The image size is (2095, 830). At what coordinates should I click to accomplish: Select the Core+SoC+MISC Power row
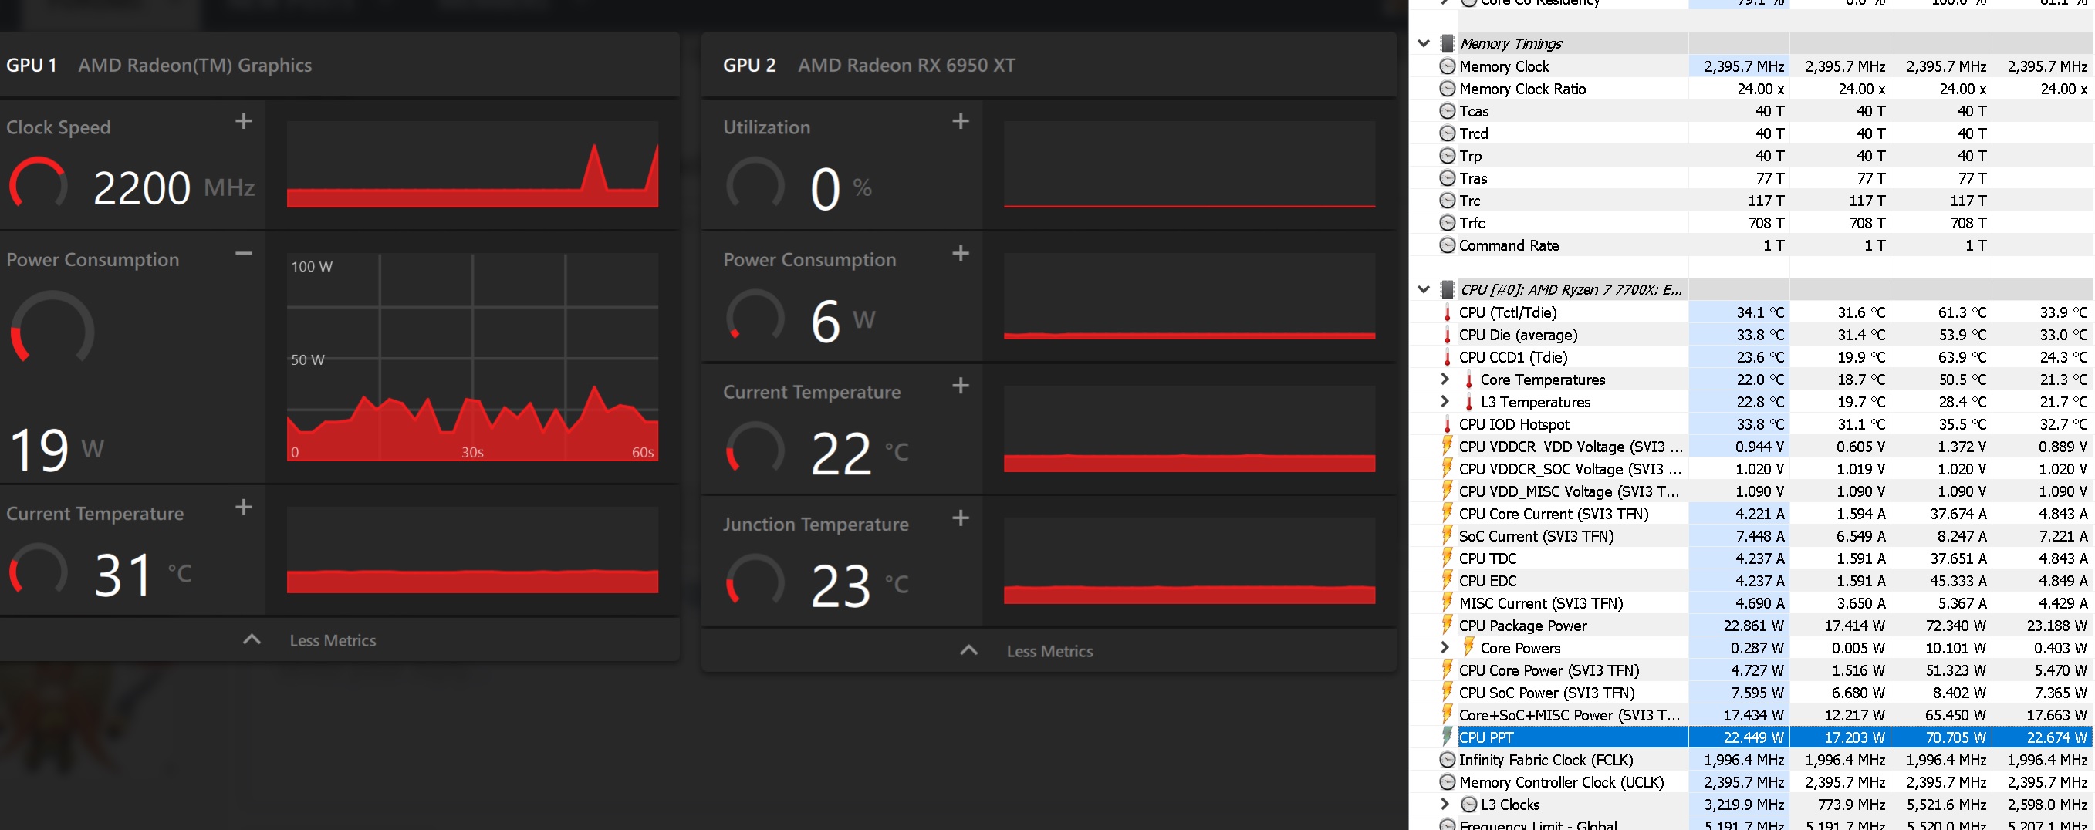[1752, 714]
